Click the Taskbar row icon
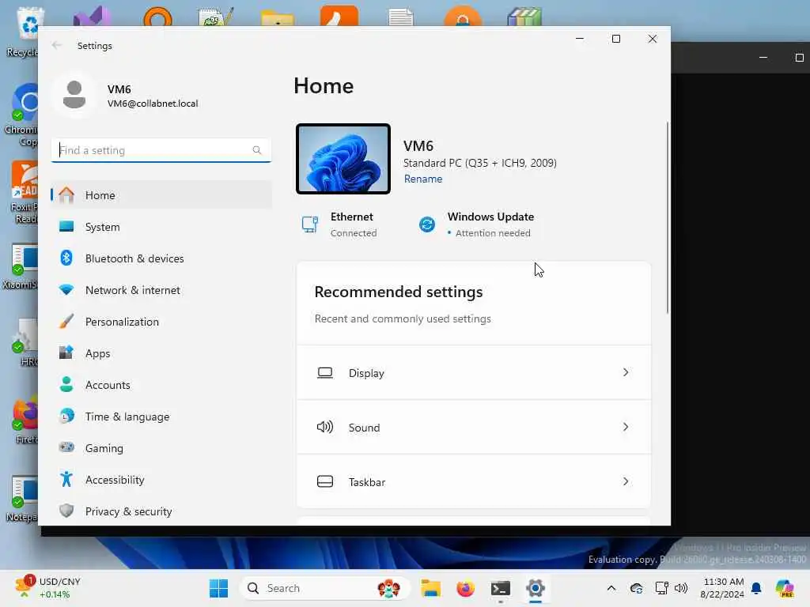 tap(325, 481)
